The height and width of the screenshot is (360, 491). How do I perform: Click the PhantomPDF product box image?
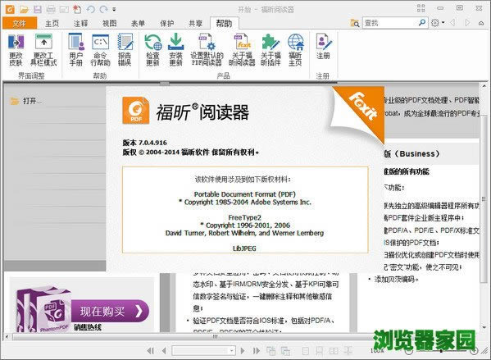(43, 310)
